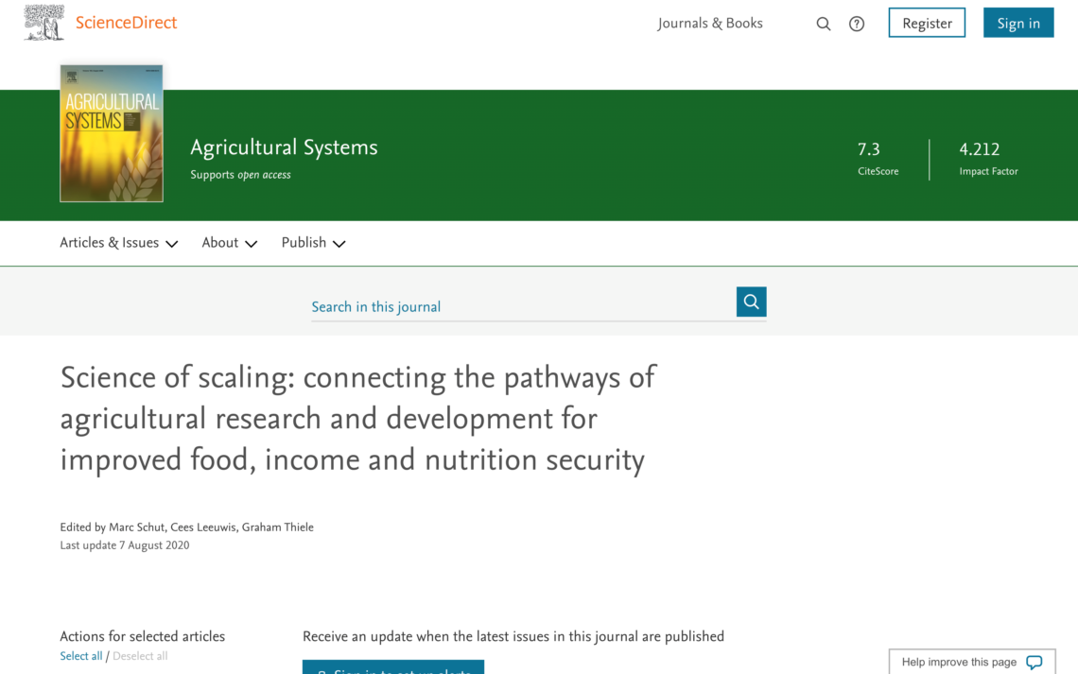Image resolution: width=1078 pixels, height=674 pixels.
Task: Click the Elsevier tree logo icon
Action: pos(43,23)
